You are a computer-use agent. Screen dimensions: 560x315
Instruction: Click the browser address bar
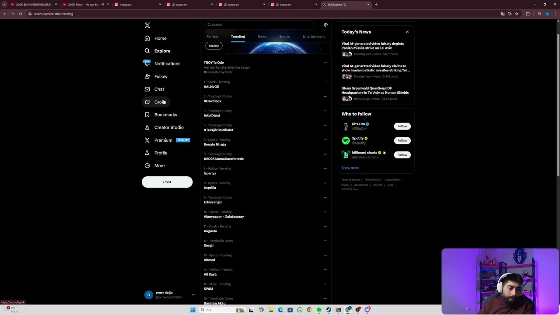pos(262,14)
